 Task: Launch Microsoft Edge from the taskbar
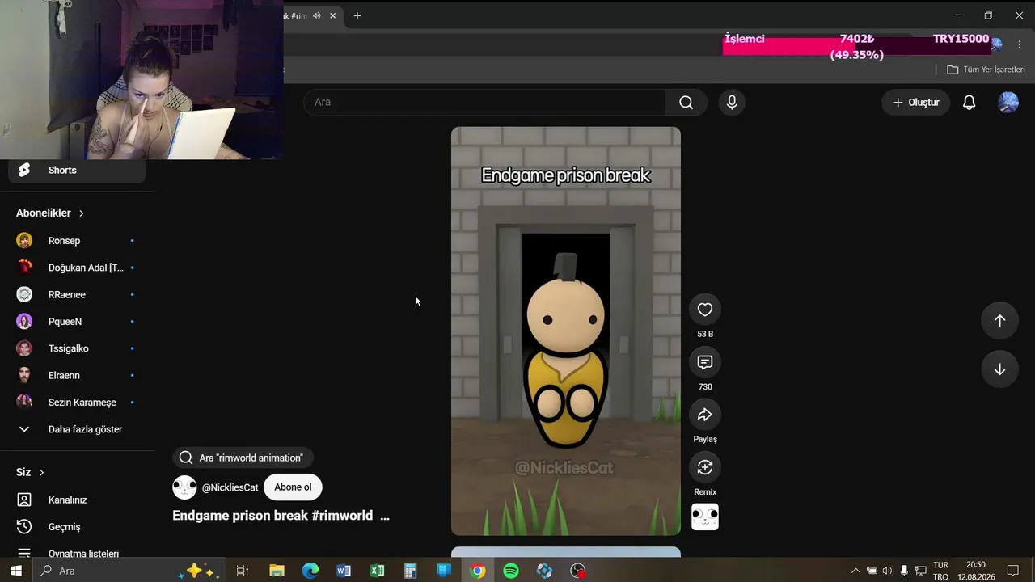pos(310,571)
